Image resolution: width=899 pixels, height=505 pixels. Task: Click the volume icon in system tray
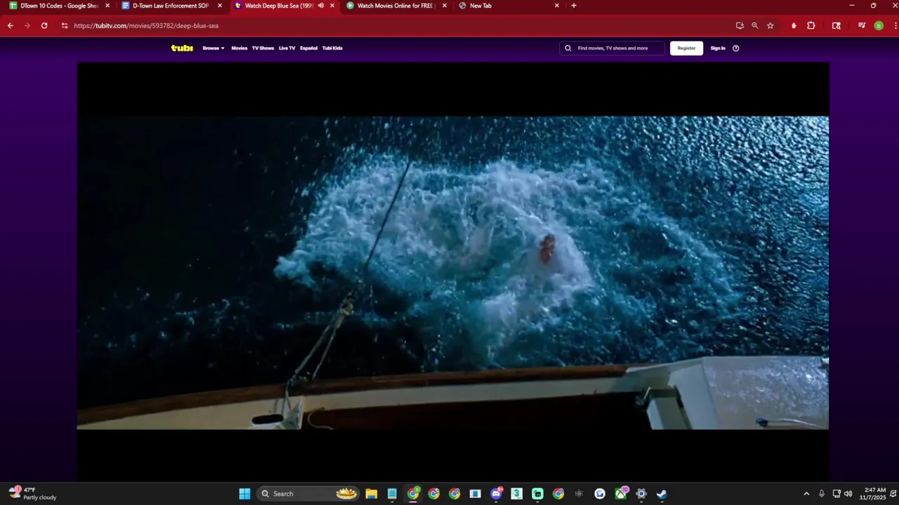tap(848, 494)
